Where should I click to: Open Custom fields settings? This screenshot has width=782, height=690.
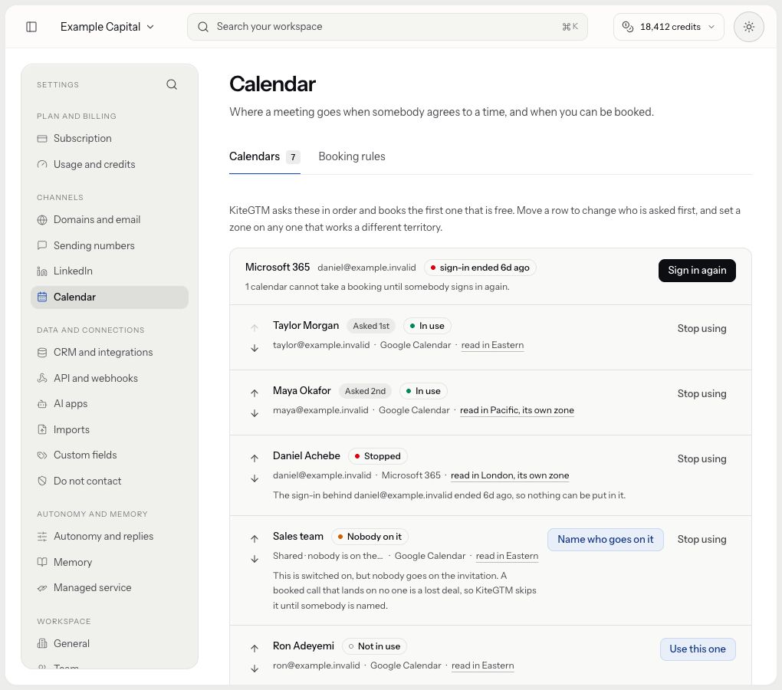(x=110, y=455)
